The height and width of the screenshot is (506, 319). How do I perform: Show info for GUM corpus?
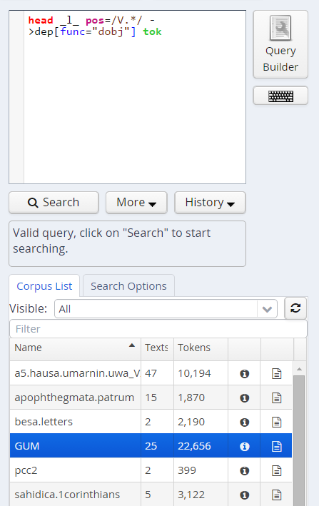click(x=244, y=446)
